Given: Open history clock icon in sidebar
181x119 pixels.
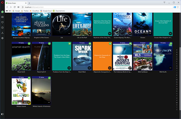Looking at the screenshot, I should 2,28.
